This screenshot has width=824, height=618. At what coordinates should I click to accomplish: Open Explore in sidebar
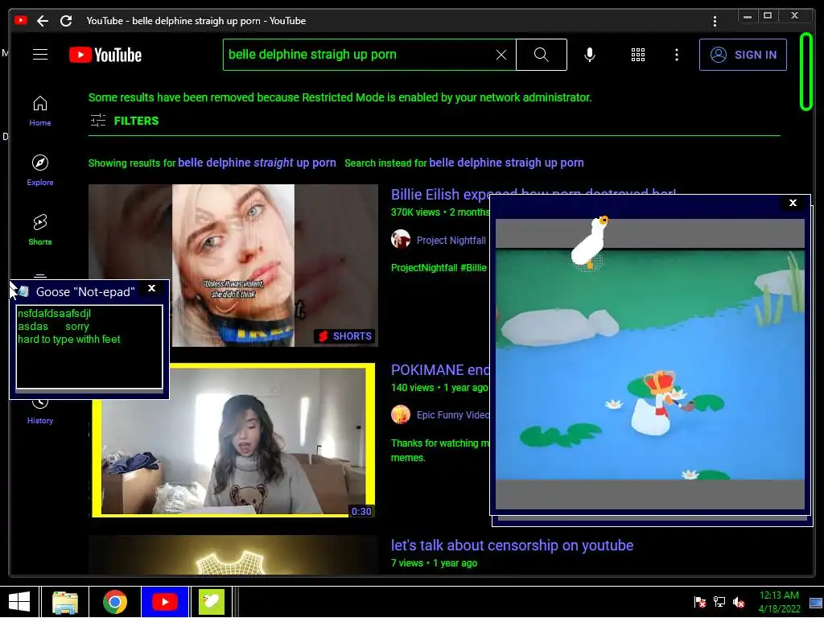coord(40,171)
